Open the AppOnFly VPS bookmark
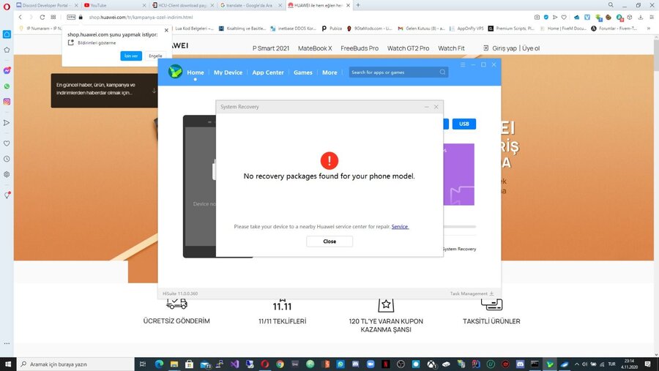 point(466,29)
